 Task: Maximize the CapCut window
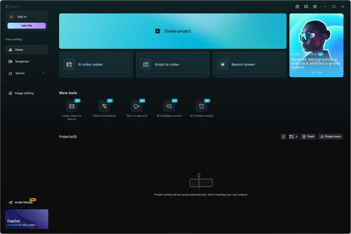(x=334, y=6)
